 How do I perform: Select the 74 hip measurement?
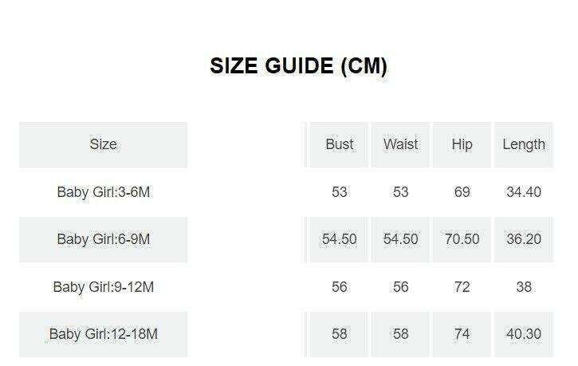(x=462, y=334)
